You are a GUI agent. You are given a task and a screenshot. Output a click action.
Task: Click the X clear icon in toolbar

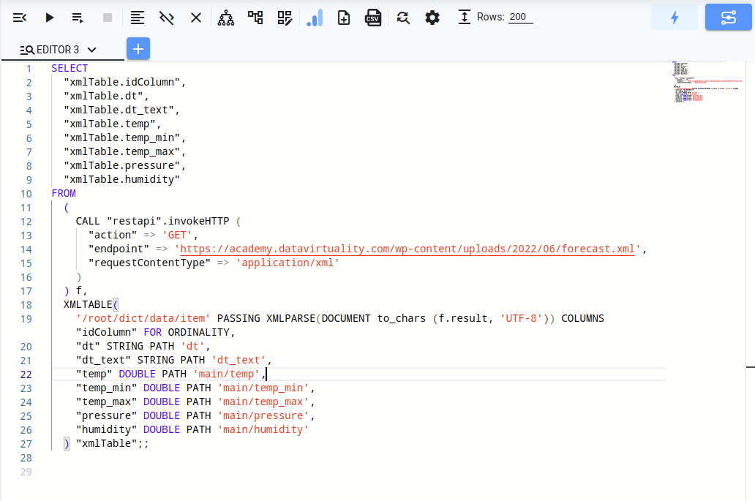point(196,18)
